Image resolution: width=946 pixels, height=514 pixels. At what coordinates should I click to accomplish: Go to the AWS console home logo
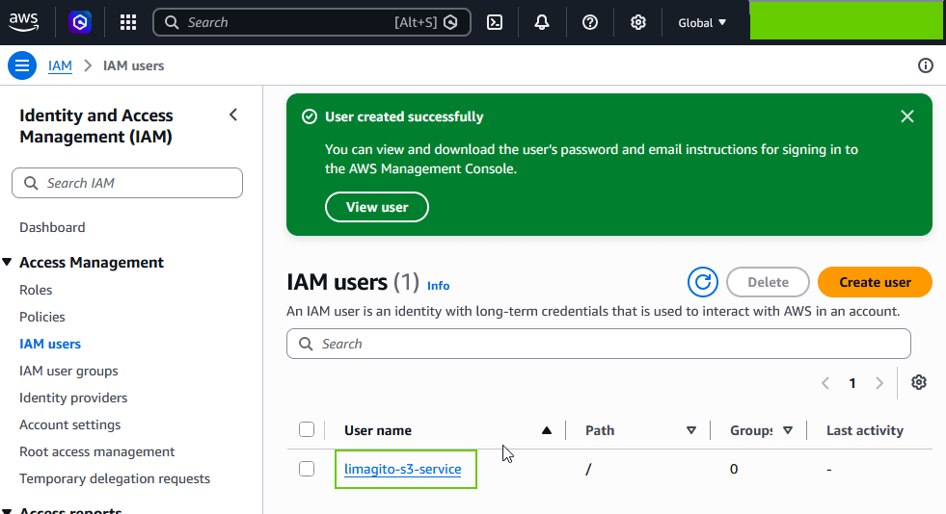(23, 22)
